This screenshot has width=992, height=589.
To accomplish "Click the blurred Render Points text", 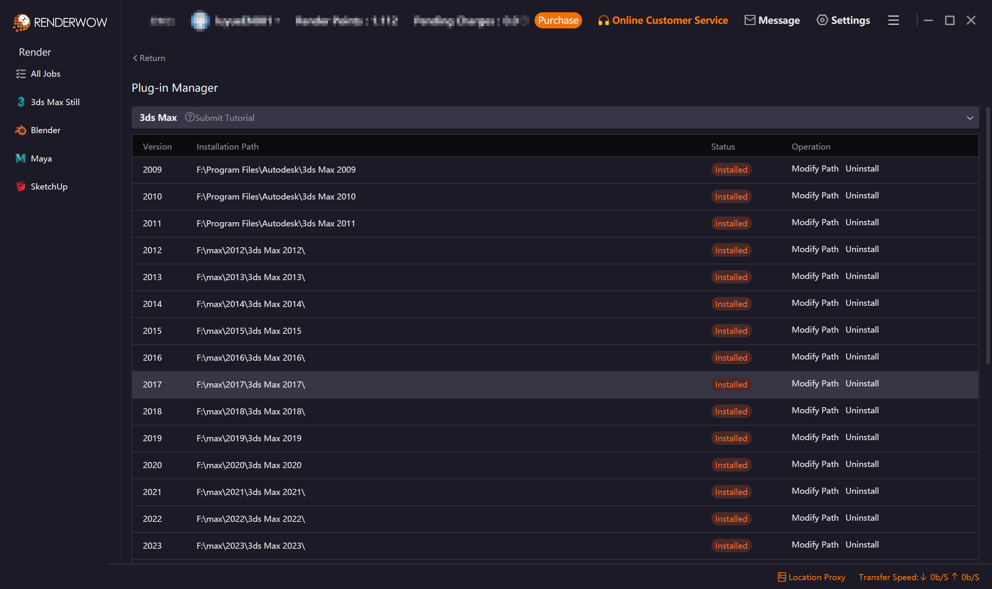I will coord(346,21).
